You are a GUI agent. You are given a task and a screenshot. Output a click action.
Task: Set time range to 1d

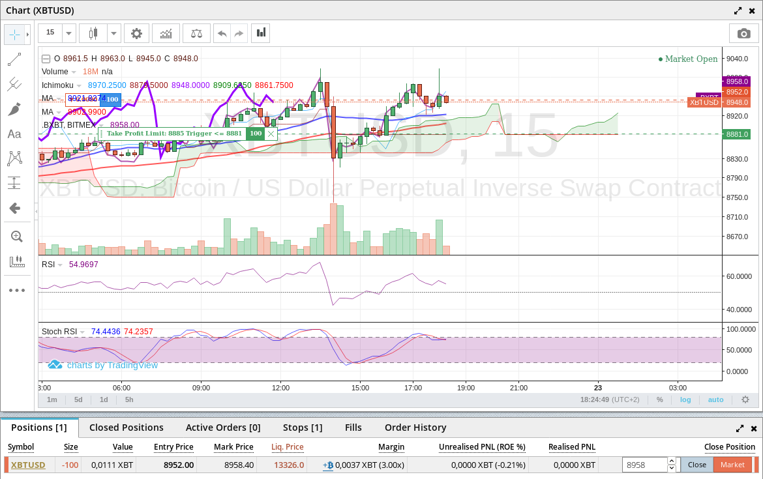[x=104, y=399]
